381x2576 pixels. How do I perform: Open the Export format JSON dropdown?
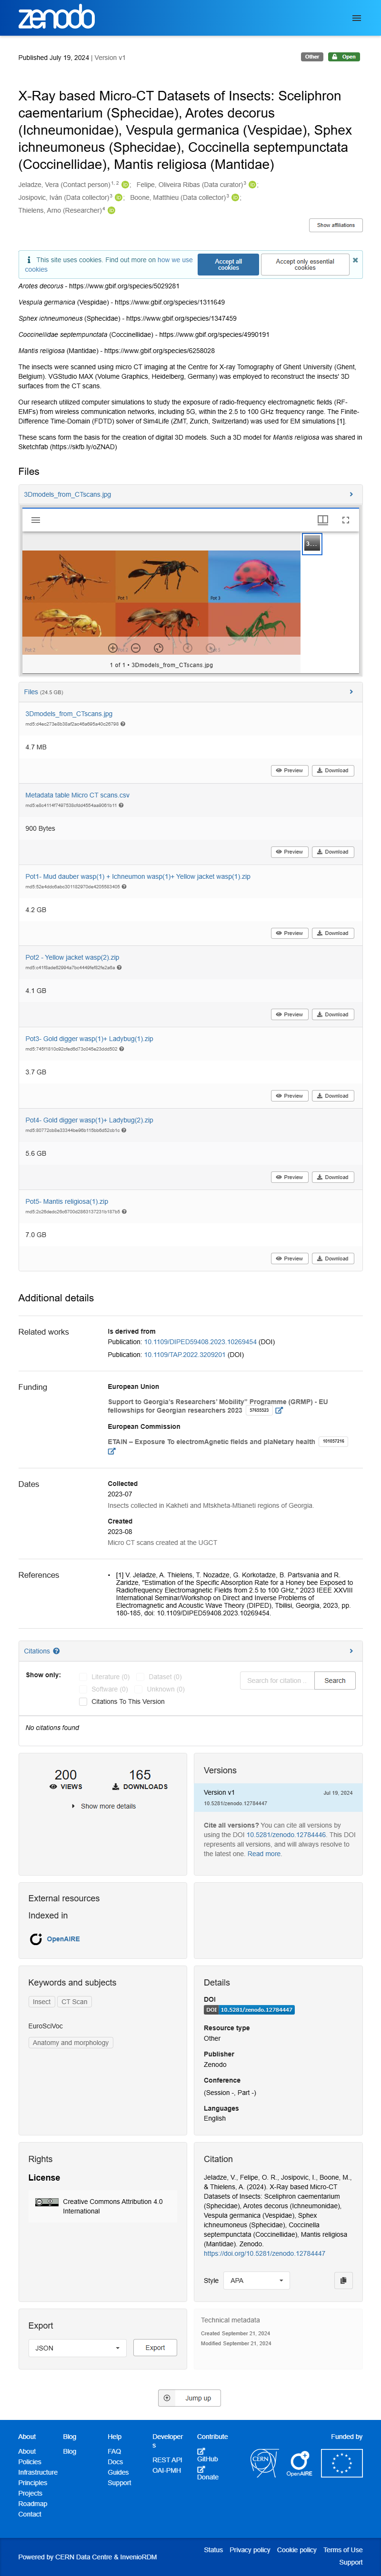77,2347
